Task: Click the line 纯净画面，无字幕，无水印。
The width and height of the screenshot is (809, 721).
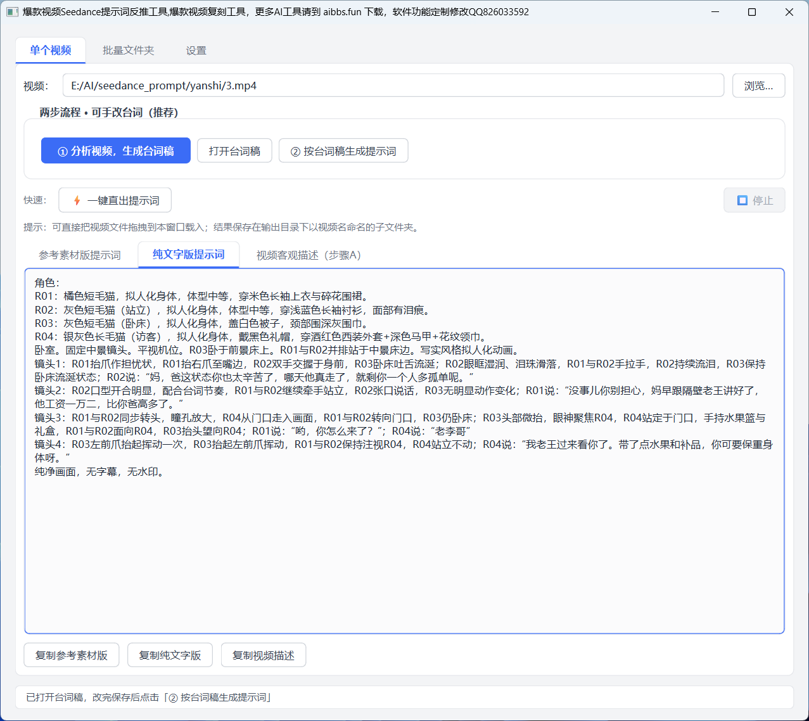Action: coord(100,472)
